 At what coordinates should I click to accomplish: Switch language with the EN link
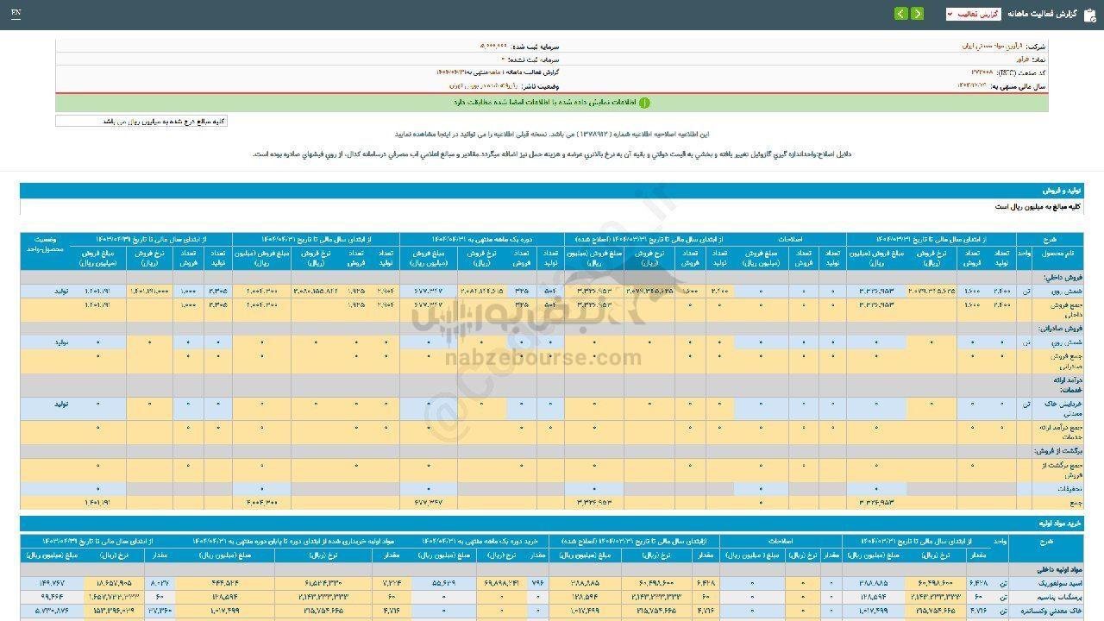point(16,14)
